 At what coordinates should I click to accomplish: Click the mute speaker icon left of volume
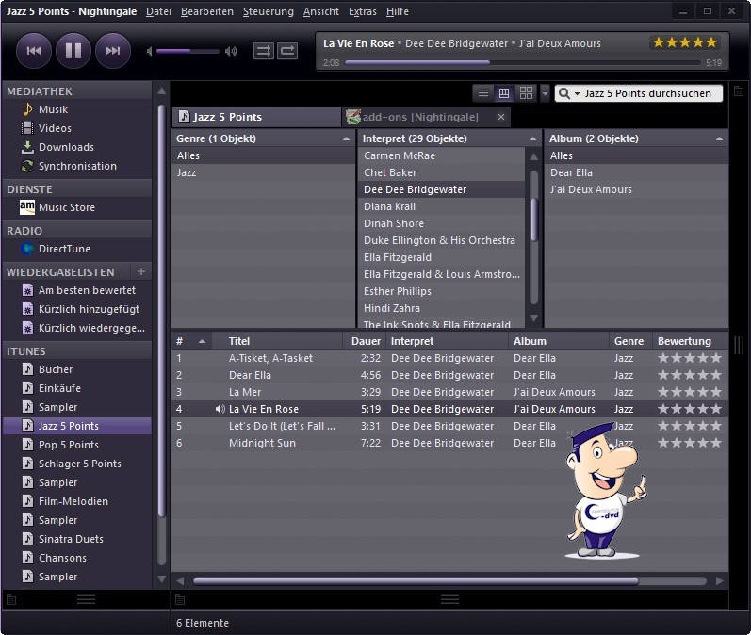click(150, 51)
